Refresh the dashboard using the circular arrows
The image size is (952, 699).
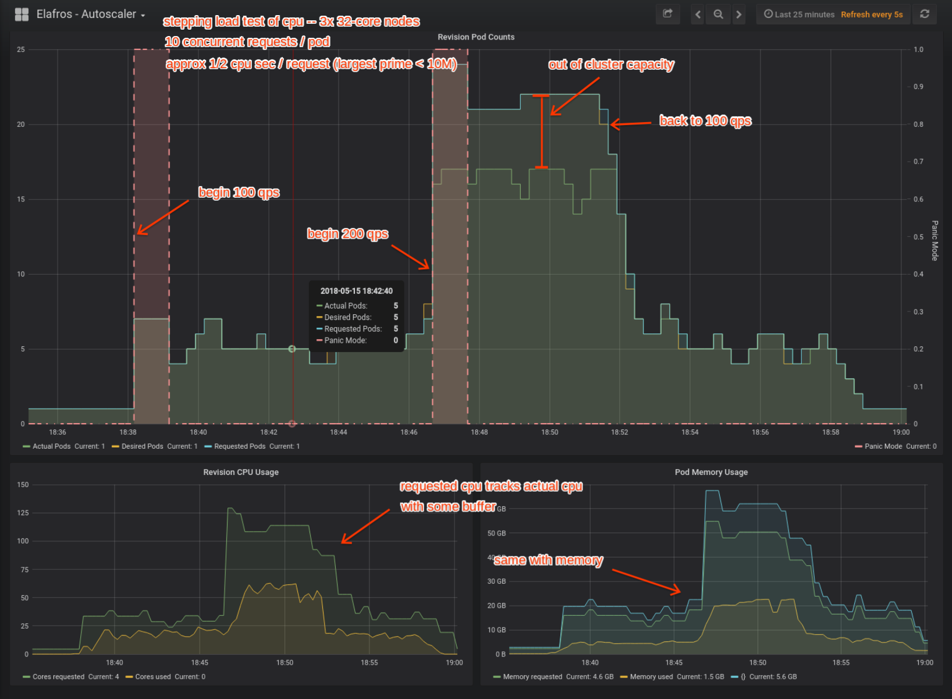[x=925, y=14]
